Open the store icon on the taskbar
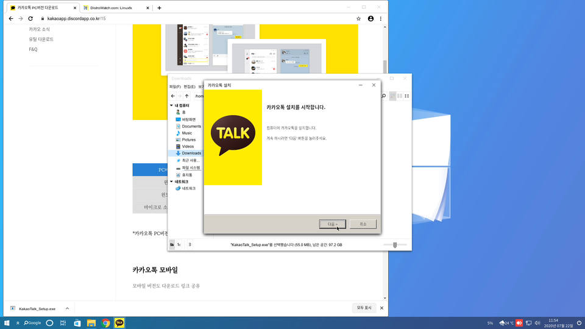This screenshot has height=329, width=585. (x=77, y=323)
